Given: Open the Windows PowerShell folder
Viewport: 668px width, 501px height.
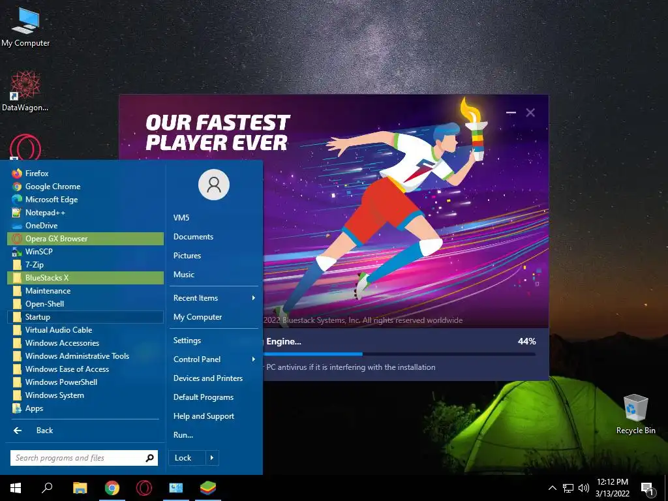Looking at the screenshot, I should [85, 382].
